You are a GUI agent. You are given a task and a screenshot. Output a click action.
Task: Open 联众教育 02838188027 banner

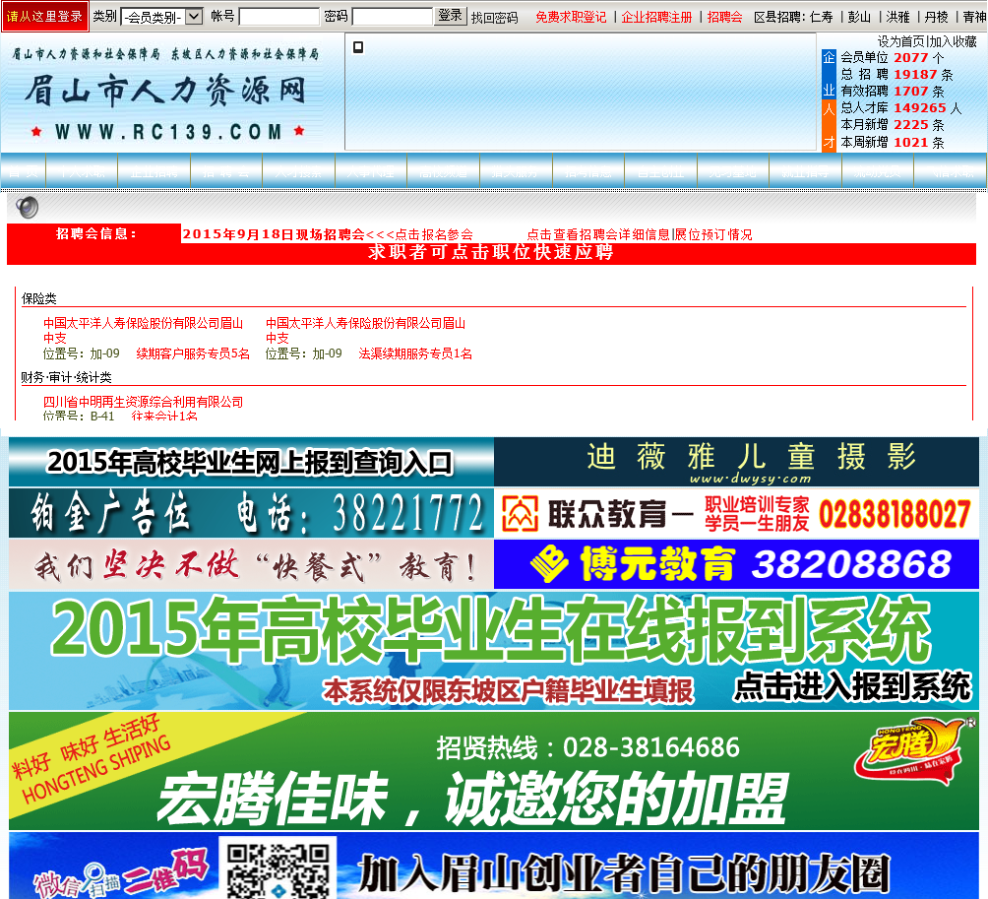tap(737, 513)
